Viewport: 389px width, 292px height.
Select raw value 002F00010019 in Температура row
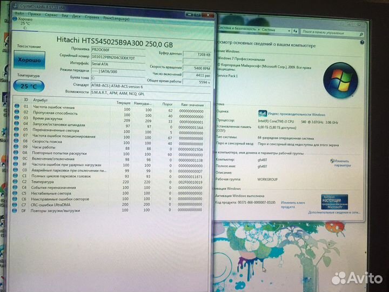point(190,182)
